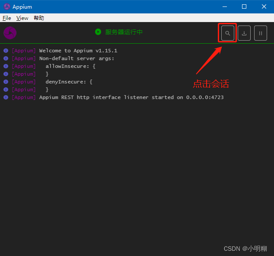Click the 服务器运行中 status text
Viewport: 274px width, 256px height.
[x=124, y=32]
